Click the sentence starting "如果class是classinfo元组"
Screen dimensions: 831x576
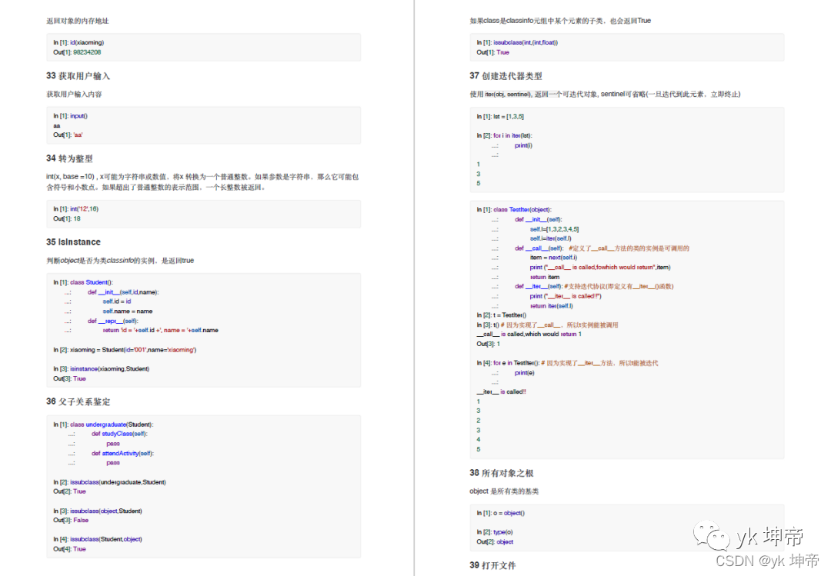tap(560, 21)
